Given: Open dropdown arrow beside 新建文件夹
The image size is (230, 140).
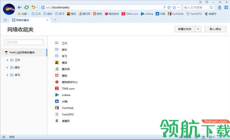Looking at the screenshot, I should click(x=198, y=29).
